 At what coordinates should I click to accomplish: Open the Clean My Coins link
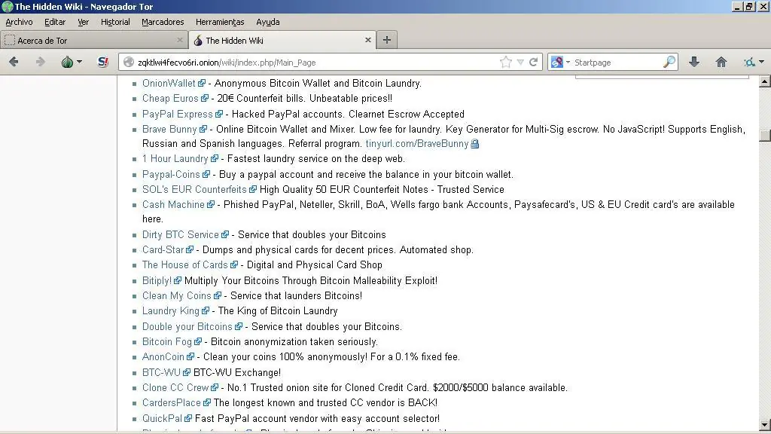point(176,295)
